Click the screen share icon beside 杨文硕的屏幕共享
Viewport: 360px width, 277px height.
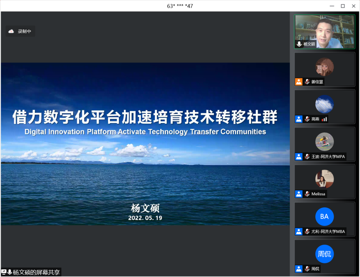click(4, 272)
